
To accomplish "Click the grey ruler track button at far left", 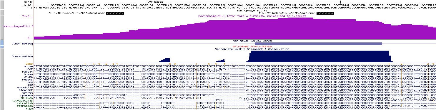I will pos(1,5).
